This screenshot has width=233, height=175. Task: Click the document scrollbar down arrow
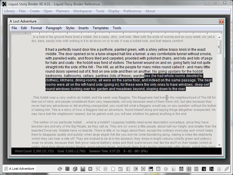(219, 145)
